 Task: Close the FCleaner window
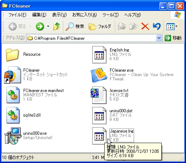pyautogui.click(x=180, y=6)
